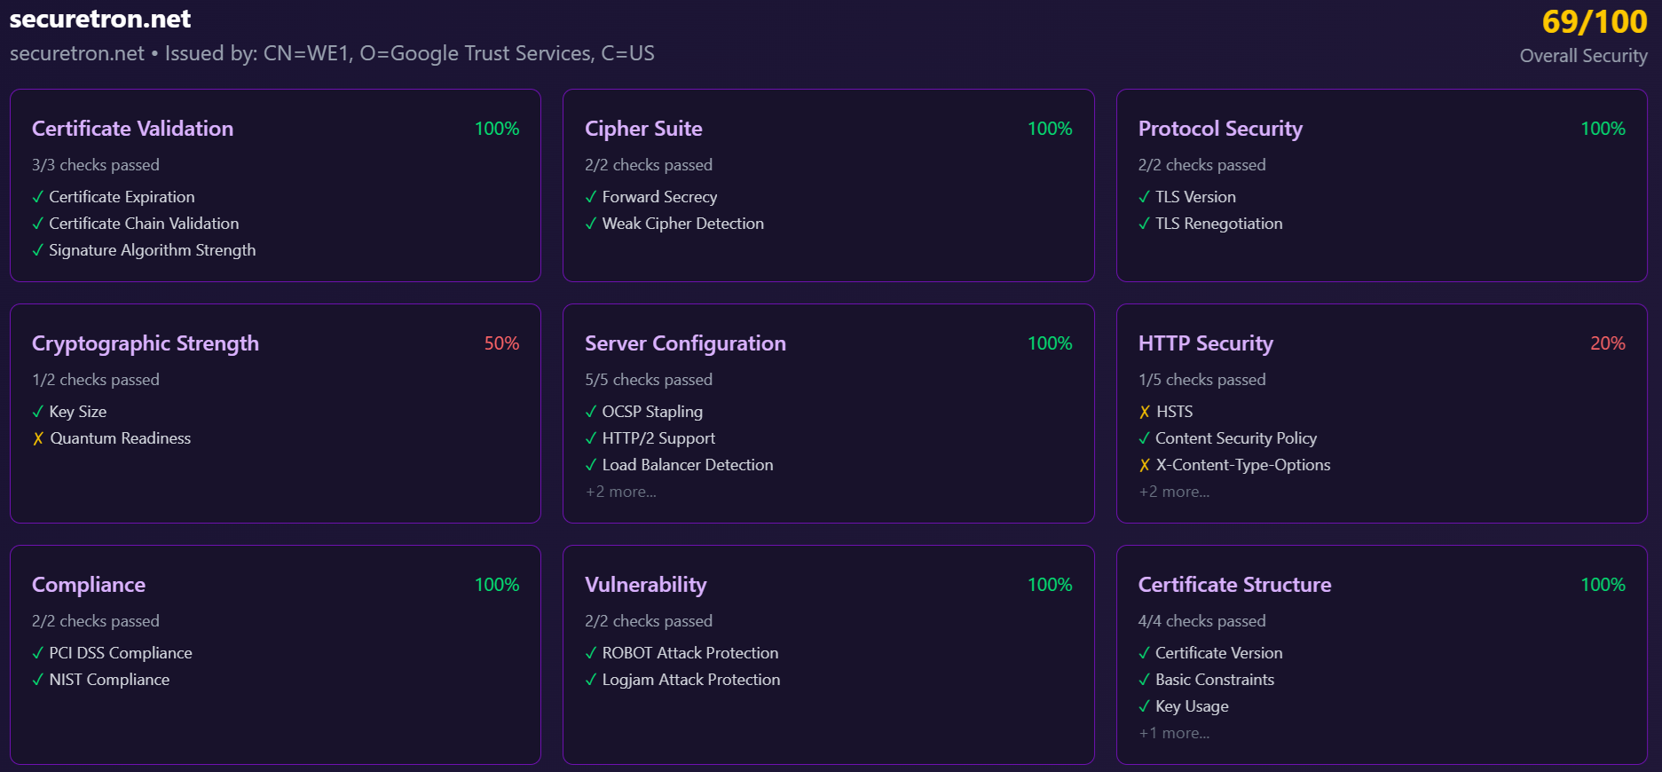Click the X icon beside Quantum Readiness
This screenshot has height=772, width=1662.
38,438
